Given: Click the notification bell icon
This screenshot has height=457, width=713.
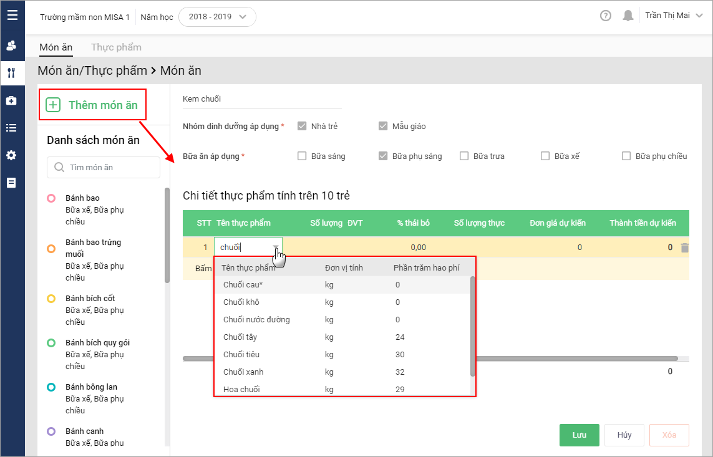Looking at the screenshot, I should (x=628, y=16).
